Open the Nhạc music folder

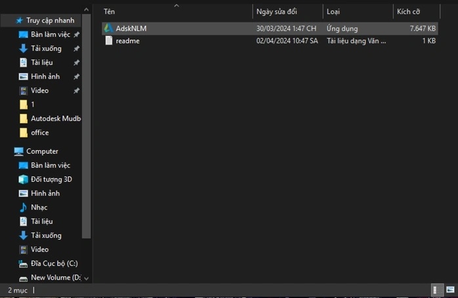[39, 208]
